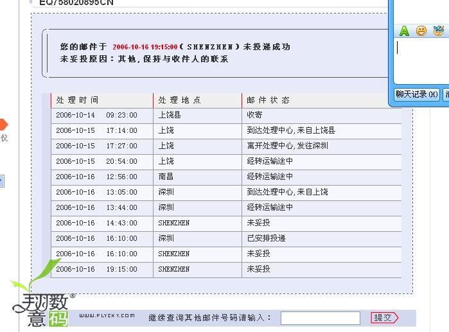Click the orange hexagon icon on left edge
Viewport: 449px width, 332px height.
tap(3, 124)
